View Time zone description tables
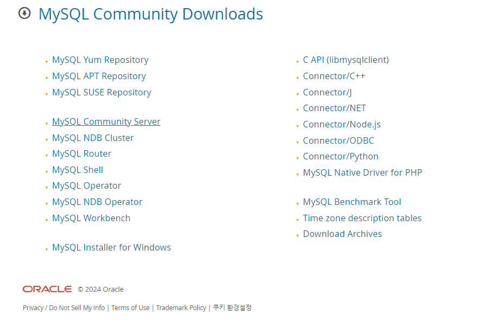The width and height of the screenshot is (484, 334). tap(362, 218)
